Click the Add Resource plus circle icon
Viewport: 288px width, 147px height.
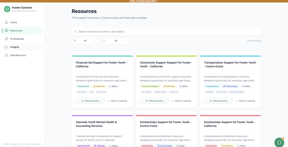[x=6, y=55]
